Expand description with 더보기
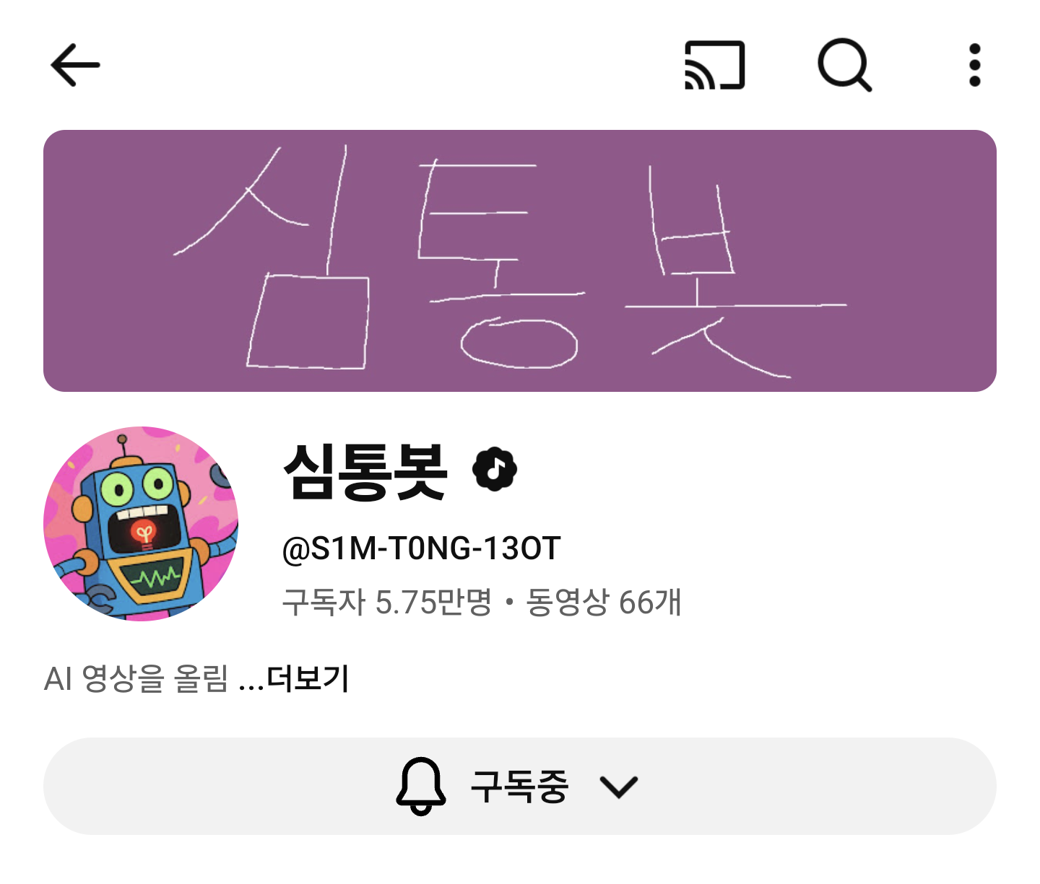This screenshot has width=1040, height=884. 308,678
